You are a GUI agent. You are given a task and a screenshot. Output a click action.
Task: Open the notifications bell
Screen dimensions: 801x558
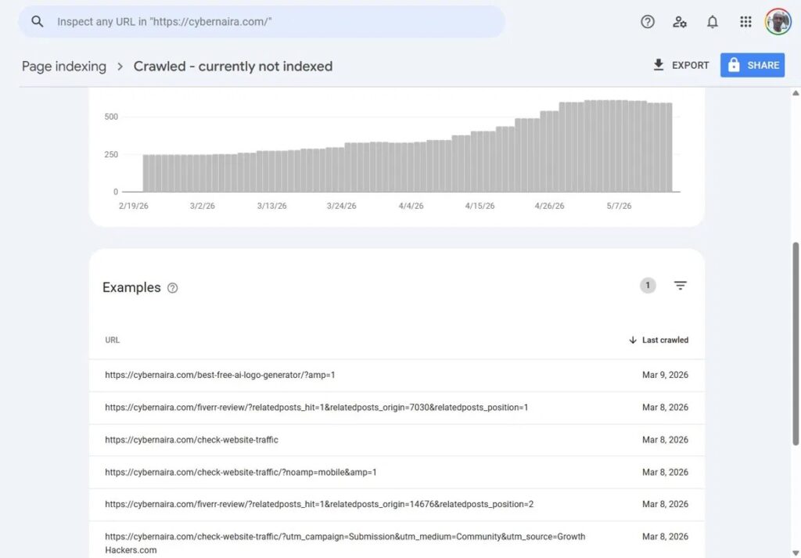712,21
